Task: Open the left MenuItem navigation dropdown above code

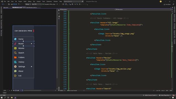Action: coord(88,10)
